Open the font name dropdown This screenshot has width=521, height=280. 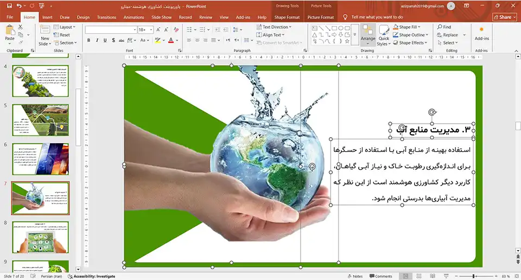[x=135, y=30]
